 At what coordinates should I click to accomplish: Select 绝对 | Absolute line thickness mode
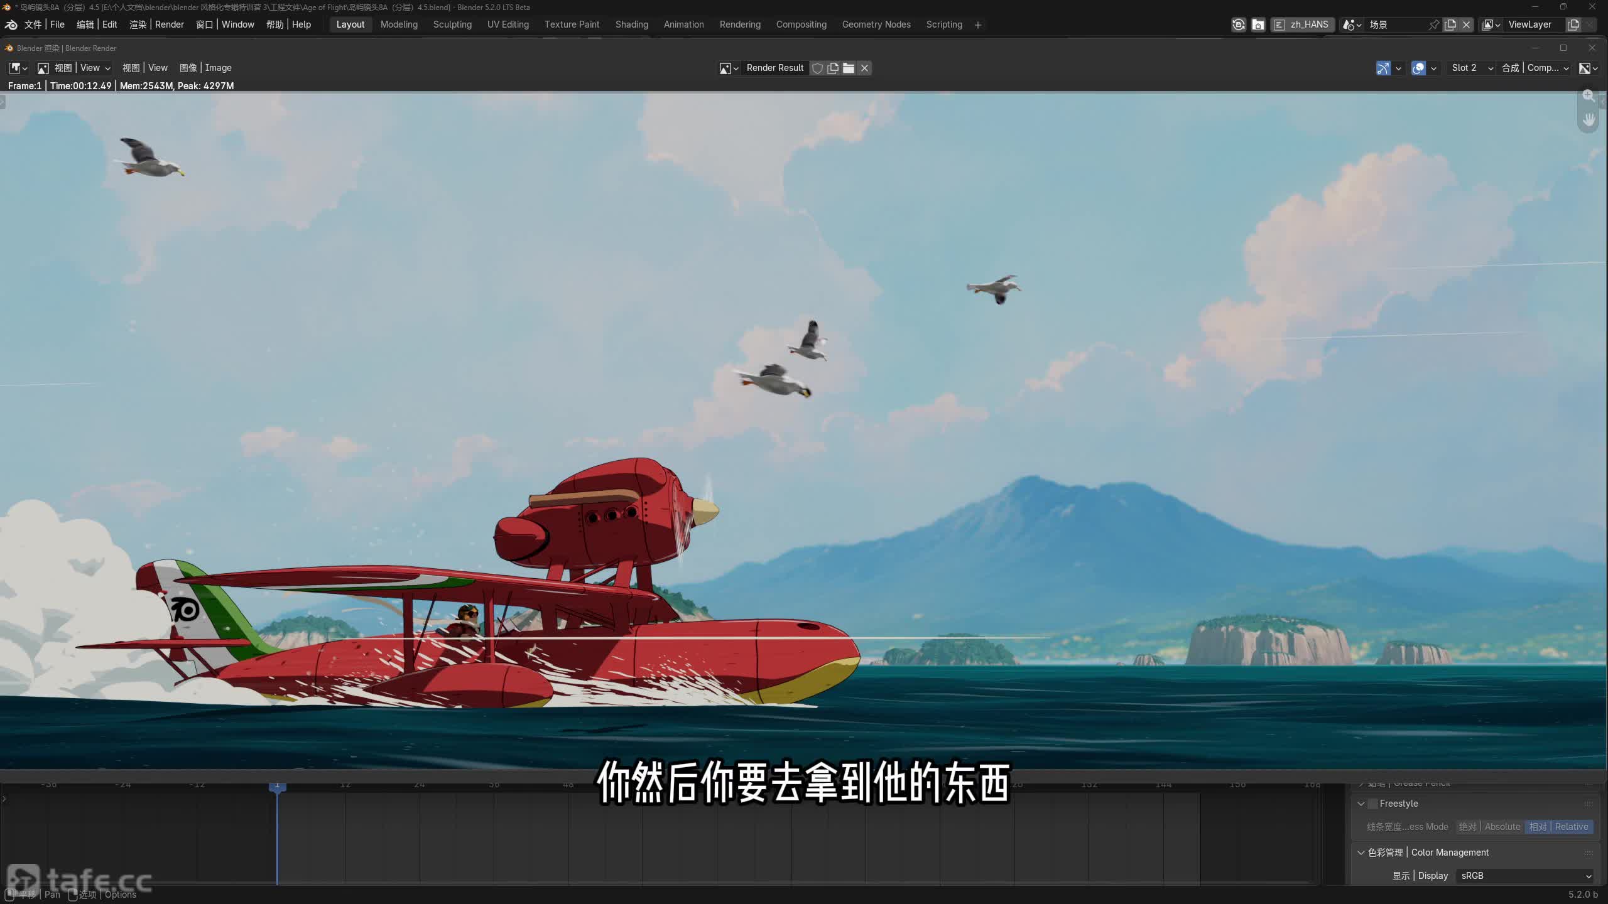[1489, 827]
